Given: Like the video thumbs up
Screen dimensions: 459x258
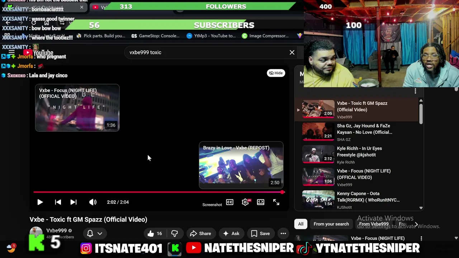Looking at the screenshot, I should point(155,234).
